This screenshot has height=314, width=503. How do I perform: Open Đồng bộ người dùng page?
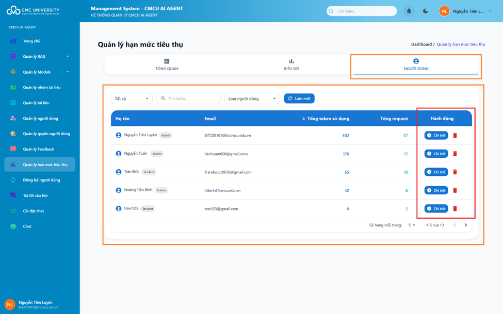click(x=41, y=180)
